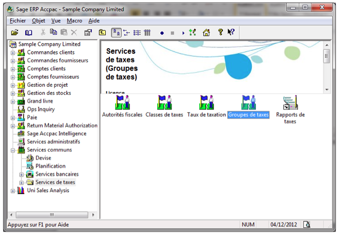Toggle Small Icons view button
This screenshot has width=339, height=235.
pyautogui.click(x=126, y=33)
